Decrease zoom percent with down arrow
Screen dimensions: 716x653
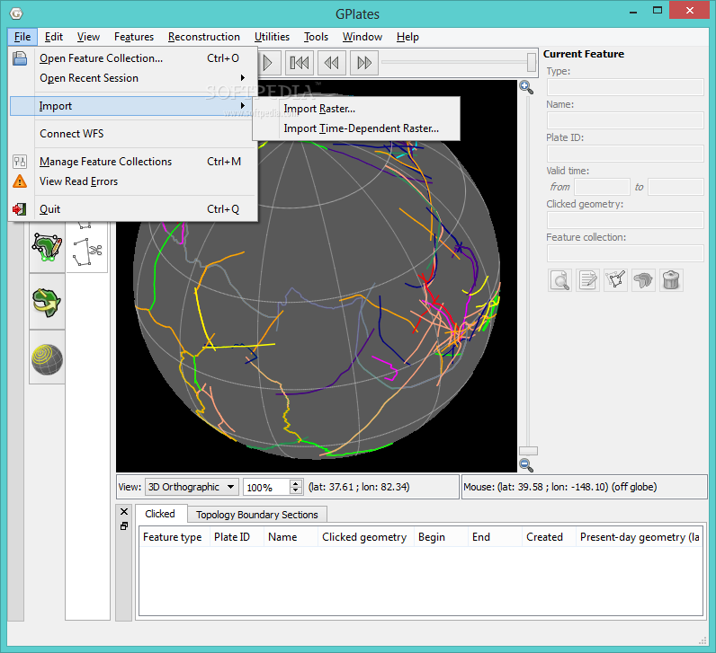coord(296,490)
